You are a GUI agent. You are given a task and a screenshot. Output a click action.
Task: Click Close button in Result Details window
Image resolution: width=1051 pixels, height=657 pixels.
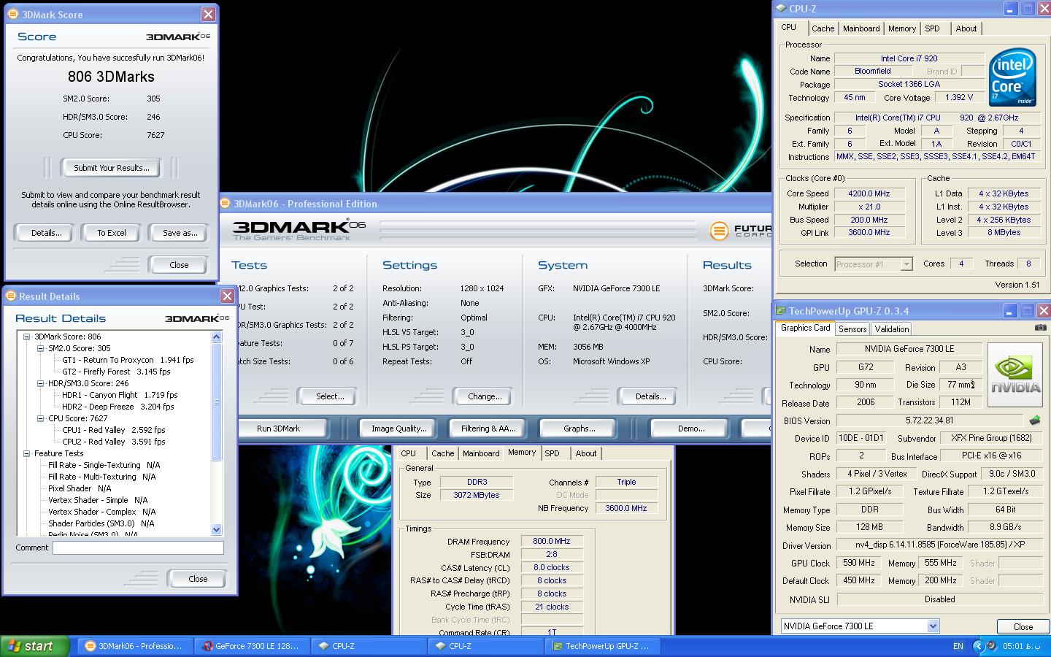[198, 579]
